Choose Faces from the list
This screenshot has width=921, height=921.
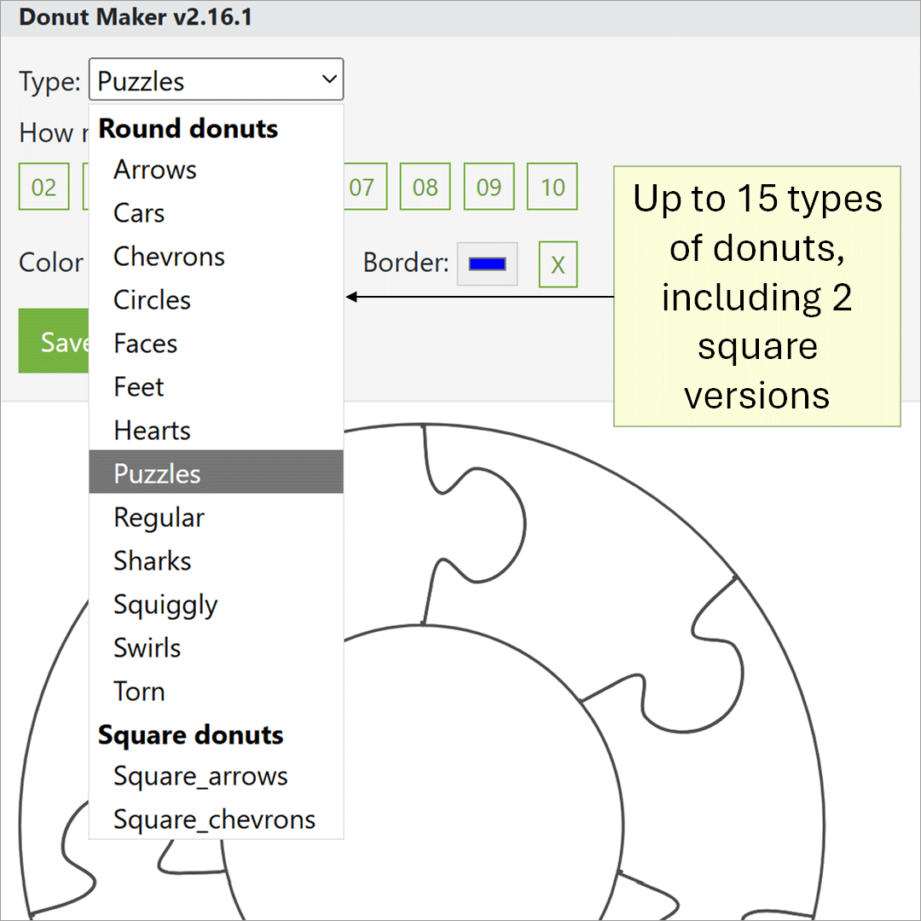tap(145, 344)
